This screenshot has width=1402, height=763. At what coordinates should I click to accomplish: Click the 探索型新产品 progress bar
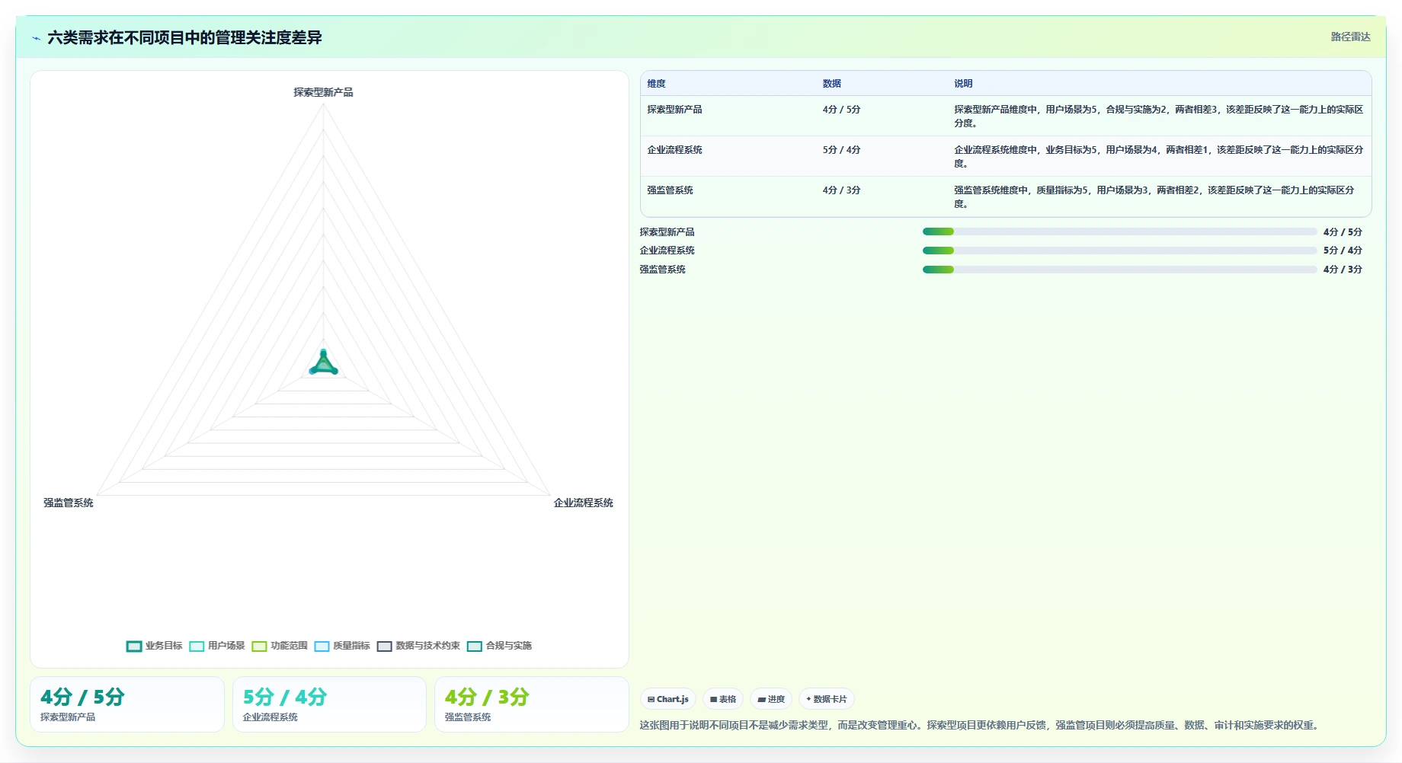1119,231
